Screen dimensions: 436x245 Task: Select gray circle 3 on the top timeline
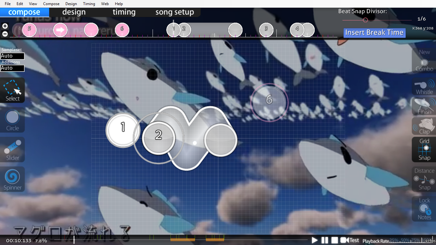coord(266,30)
